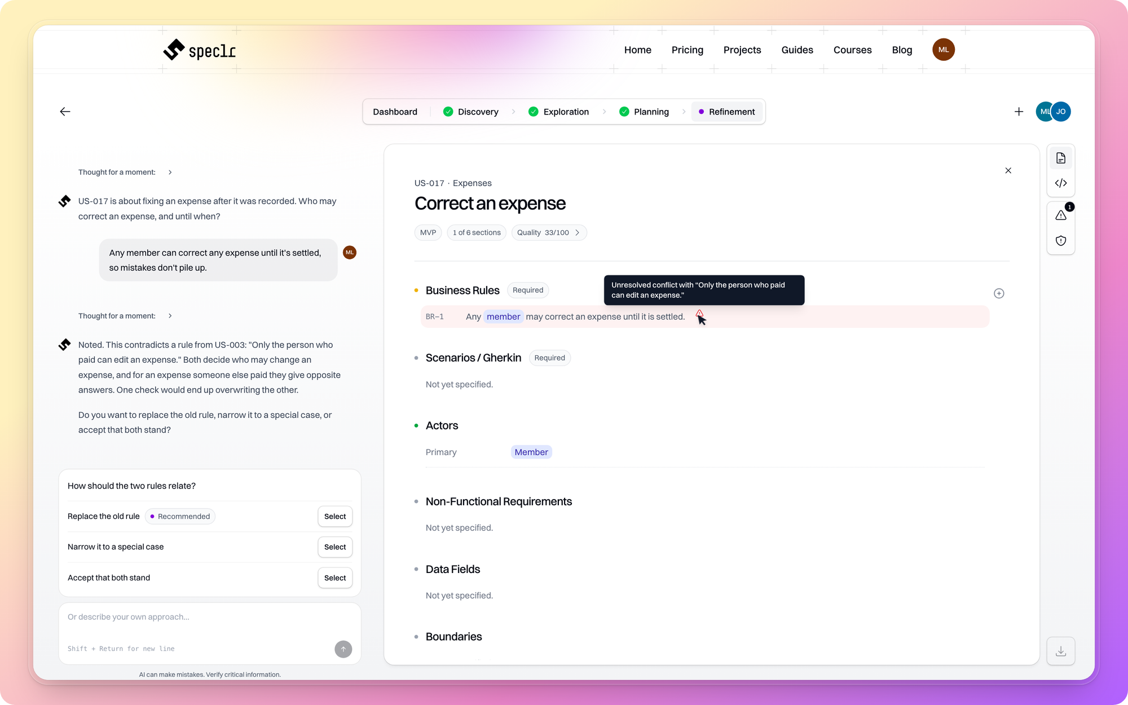Click the Scenarios / Gherkin section heading
1128x705 pixels.
[x=473, y=358]
